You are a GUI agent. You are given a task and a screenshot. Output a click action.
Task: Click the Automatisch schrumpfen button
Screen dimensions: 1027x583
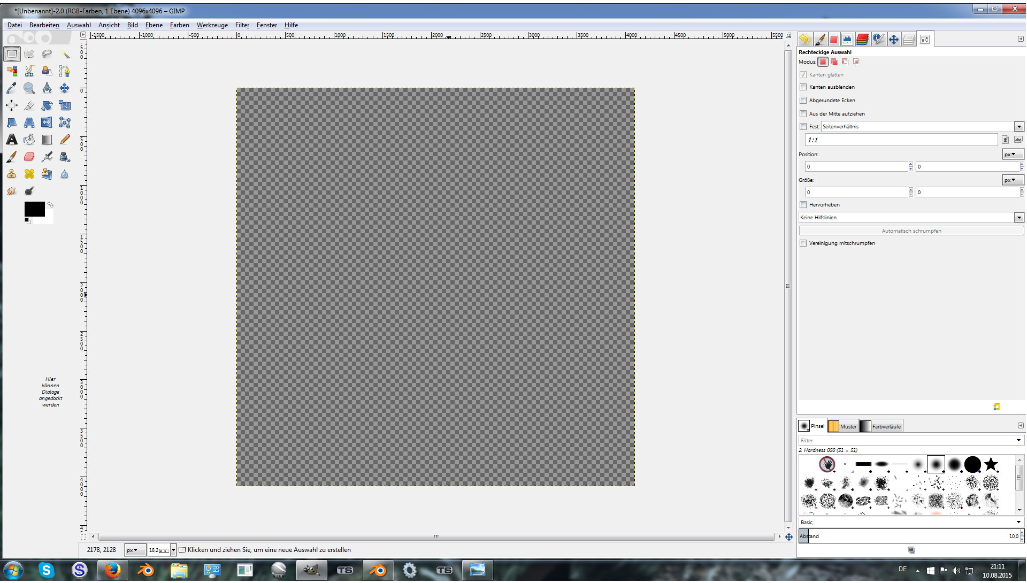[x=911, y=231]
